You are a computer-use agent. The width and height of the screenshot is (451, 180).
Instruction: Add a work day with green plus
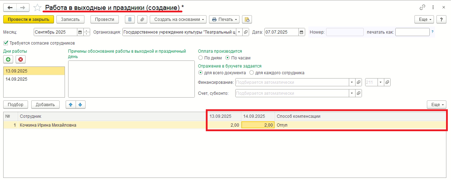click(x=8, y=59)
